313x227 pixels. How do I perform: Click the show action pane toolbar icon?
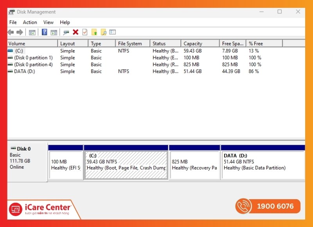click(54, 32)
